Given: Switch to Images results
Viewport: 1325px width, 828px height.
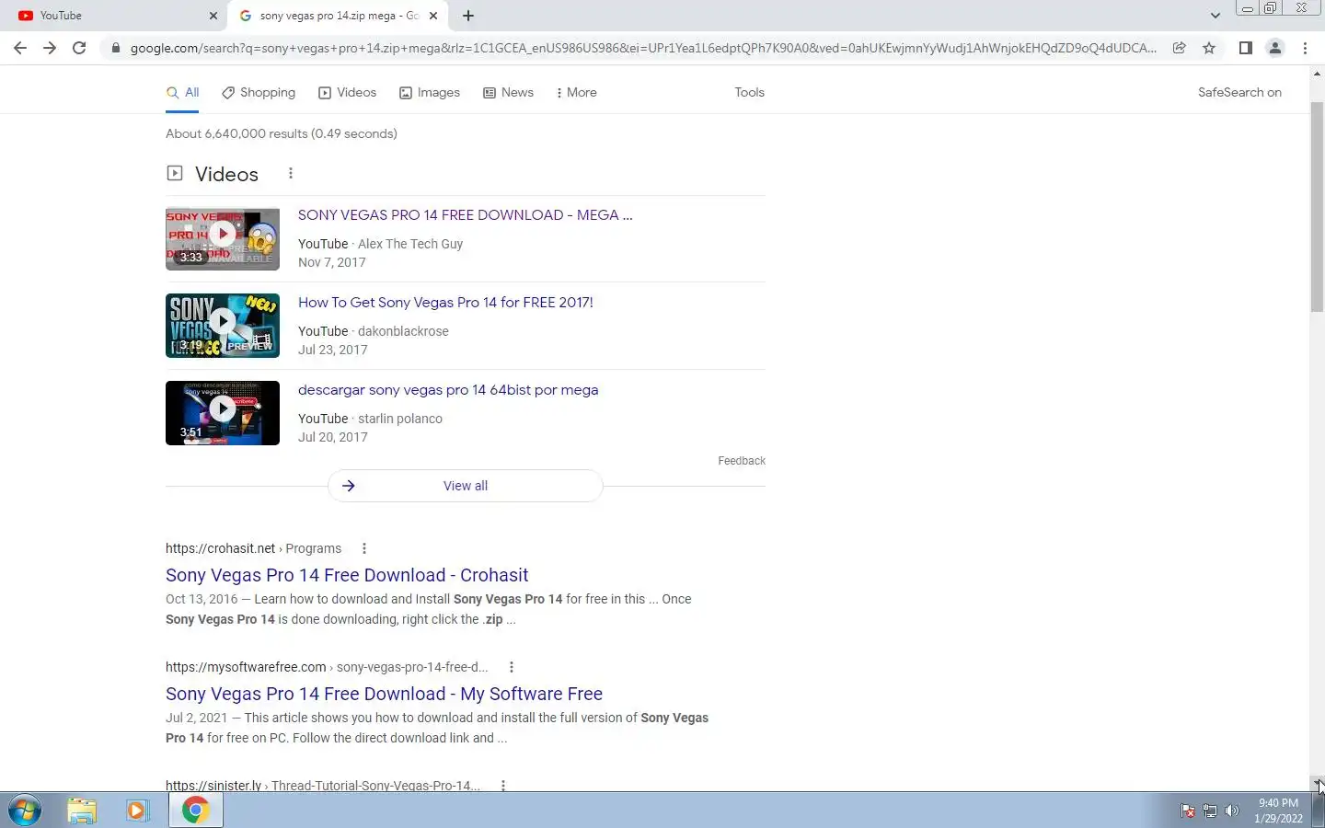Looking at the screenshot, I should 430,92.
